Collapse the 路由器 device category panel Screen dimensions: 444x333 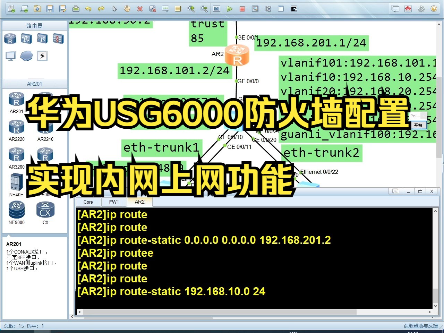(x=34, y=25)
